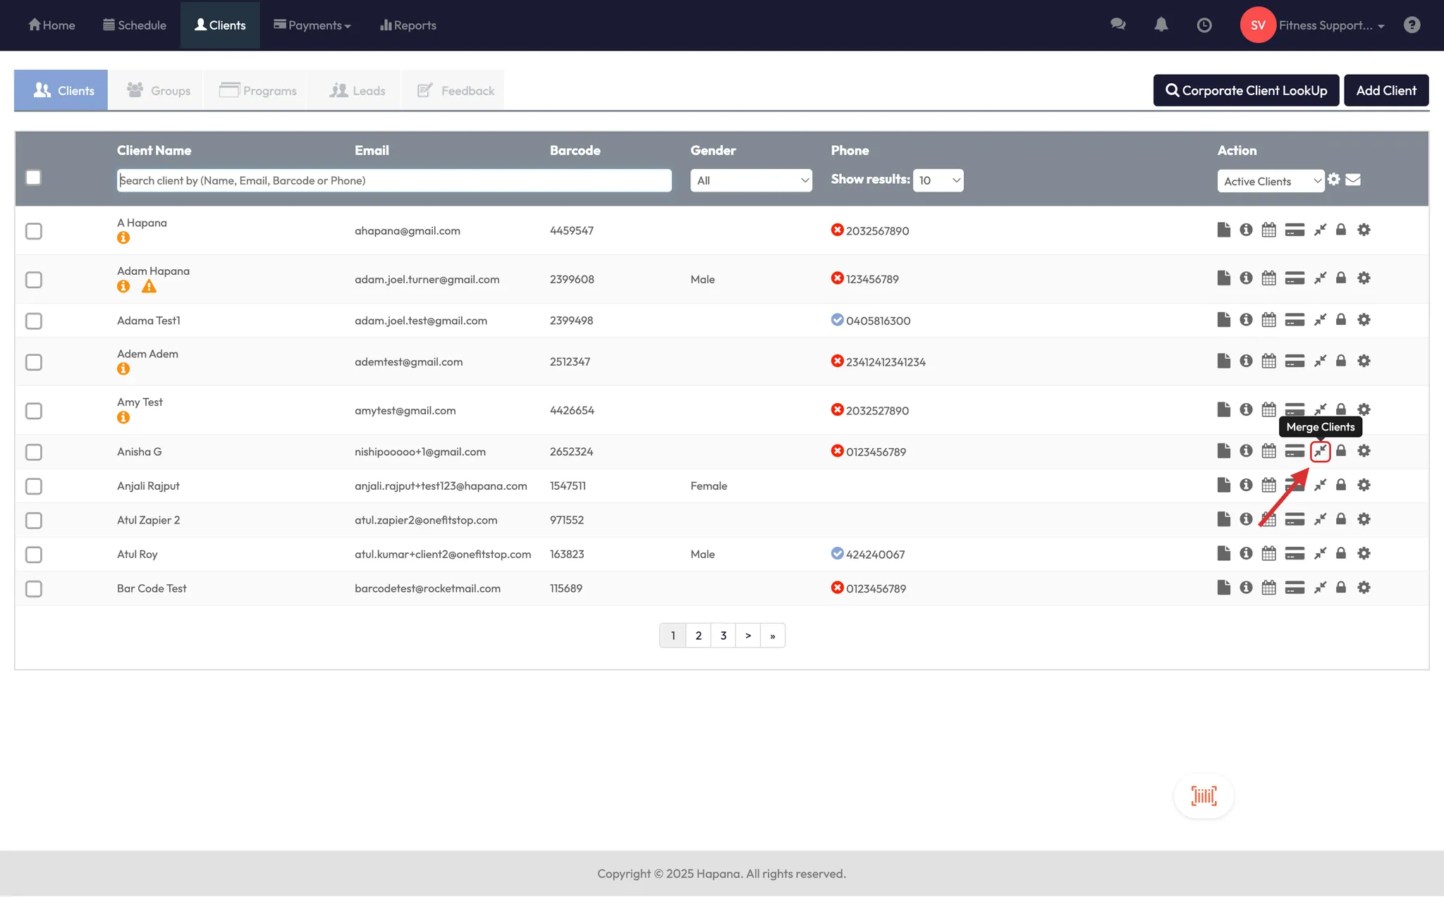Open the notifications bell
Viewport: 1444px width, 897px height.
pyautogui.click(x=1161, y=25)
